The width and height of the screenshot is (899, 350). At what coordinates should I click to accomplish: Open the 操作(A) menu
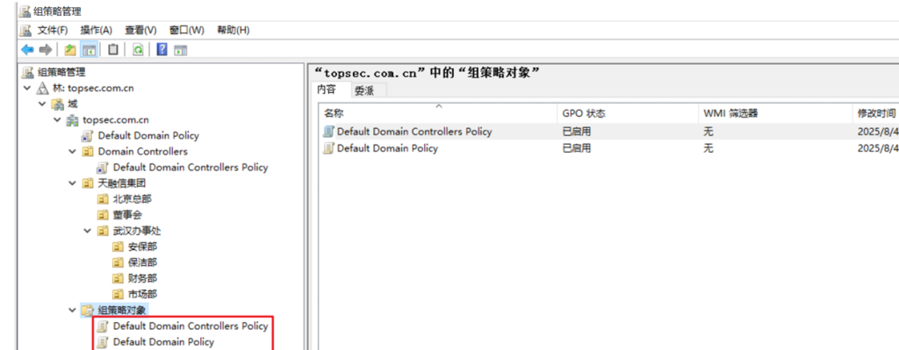click(96, 31)
